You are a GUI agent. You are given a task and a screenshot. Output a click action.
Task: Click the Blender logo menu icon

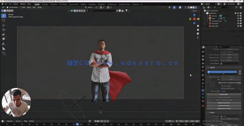[x=2, y=4]
